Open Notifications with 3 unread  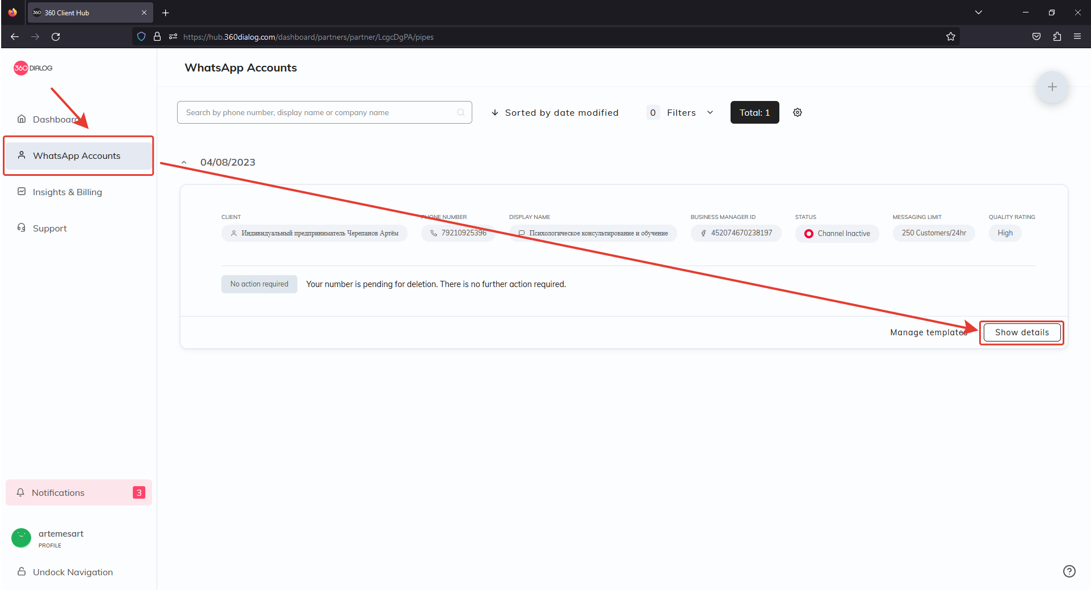click(x=79, y=492)
